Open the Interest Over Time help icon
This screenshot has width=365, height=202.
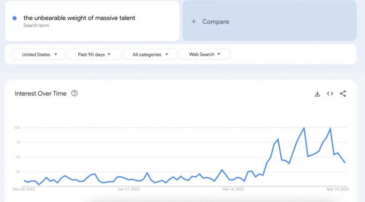(75, 93)
